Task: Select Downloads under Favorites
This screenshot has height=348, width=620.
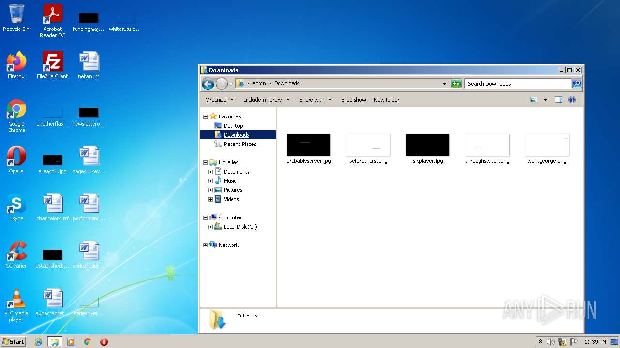Action: point(236,135)
